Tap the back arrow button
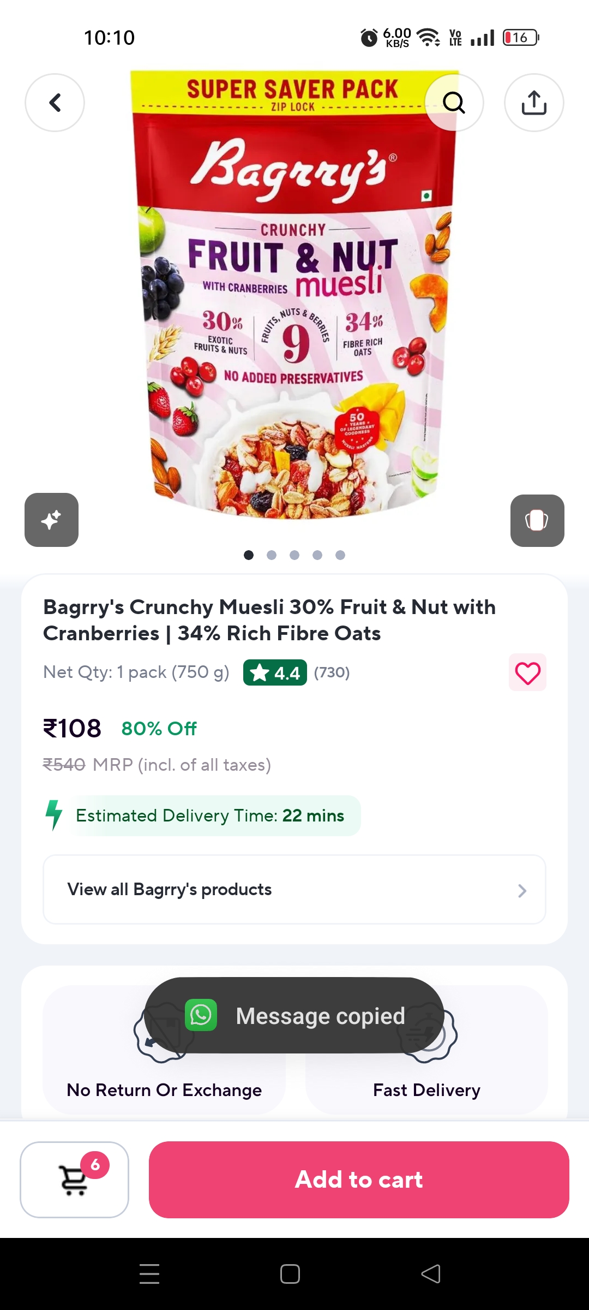Image resolution: width=589 pixels, height=1310 pixels. tap(55, 103)
